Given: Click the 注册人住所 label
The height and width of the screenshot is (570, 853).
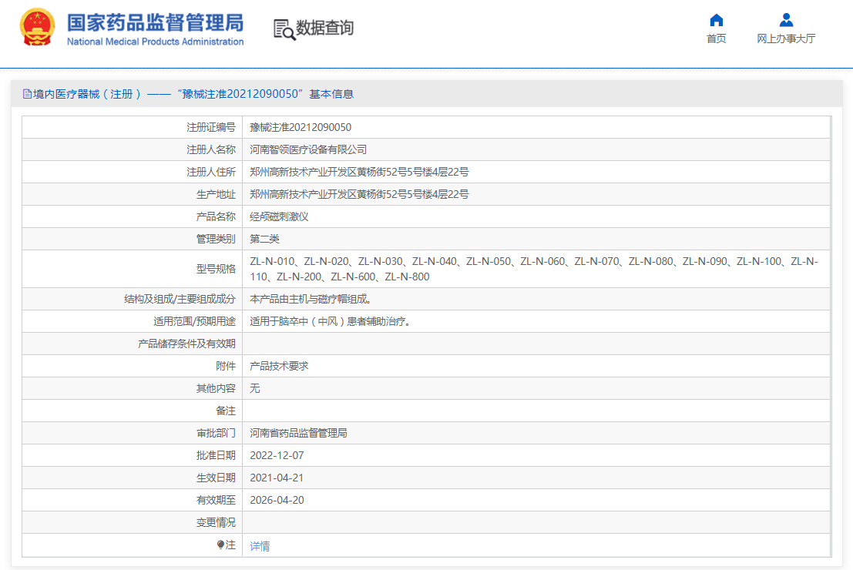Looking at the screenshot, I should coord(211,172).
